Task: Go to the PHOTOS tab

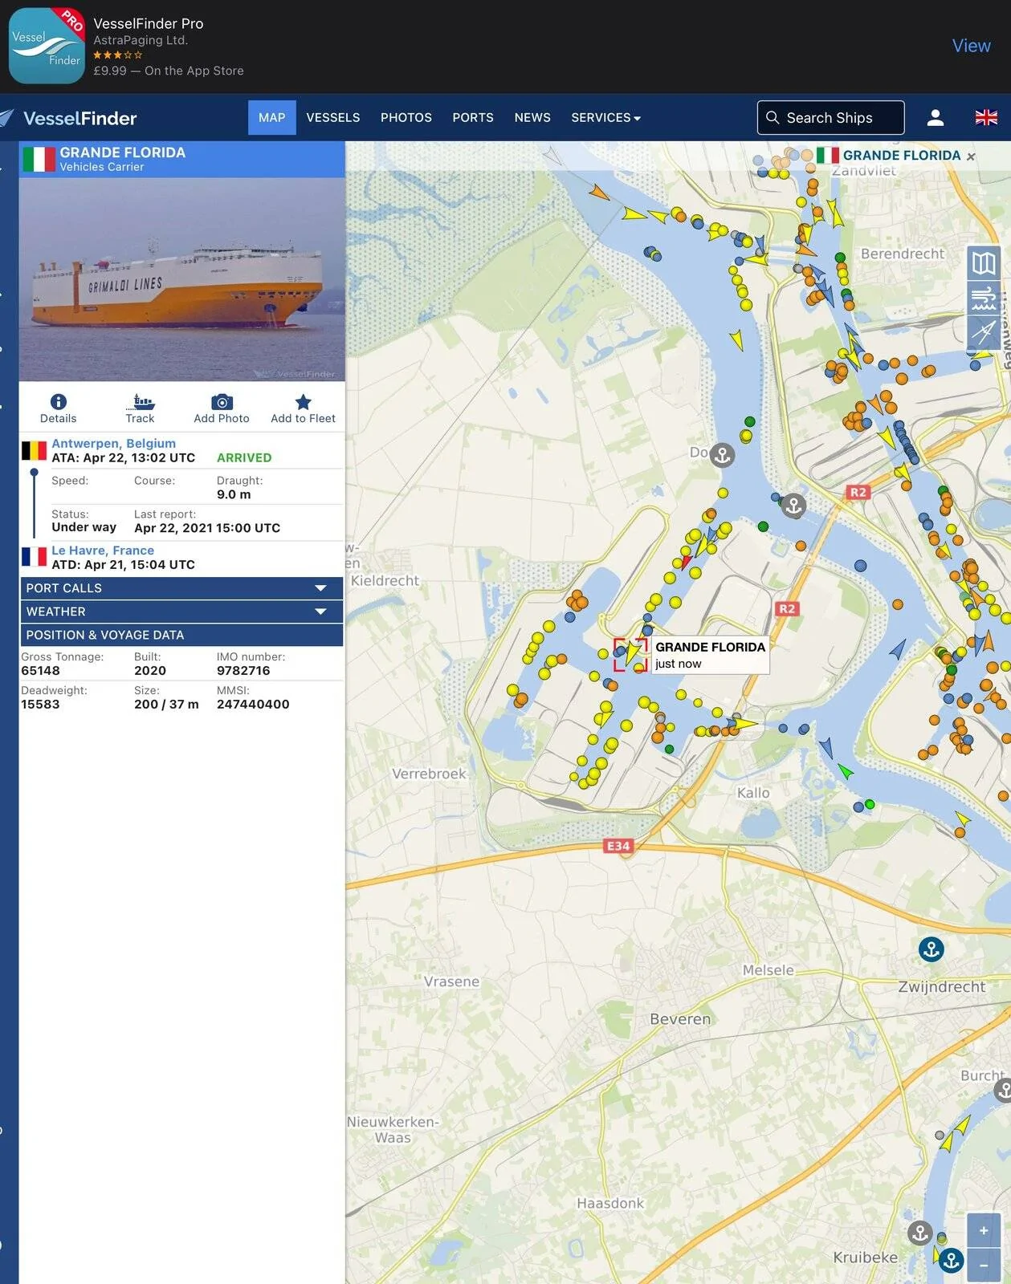Action: [x=406, y=117]
